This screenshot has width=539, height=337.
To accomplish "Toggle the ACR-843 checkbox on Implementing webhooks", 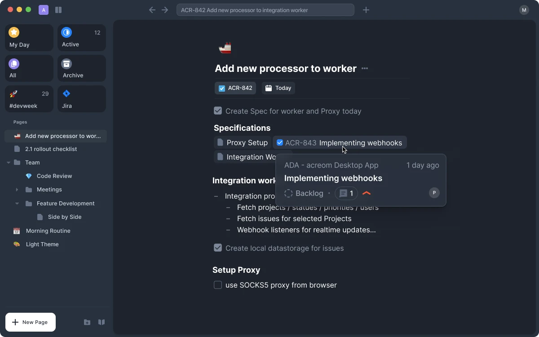I will coord(279,142).
